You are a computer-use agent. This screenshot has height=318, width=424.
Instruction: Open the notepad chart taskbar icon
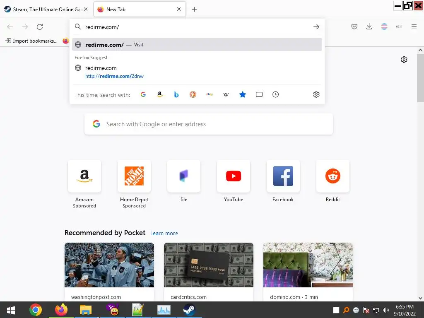[138, 310]
